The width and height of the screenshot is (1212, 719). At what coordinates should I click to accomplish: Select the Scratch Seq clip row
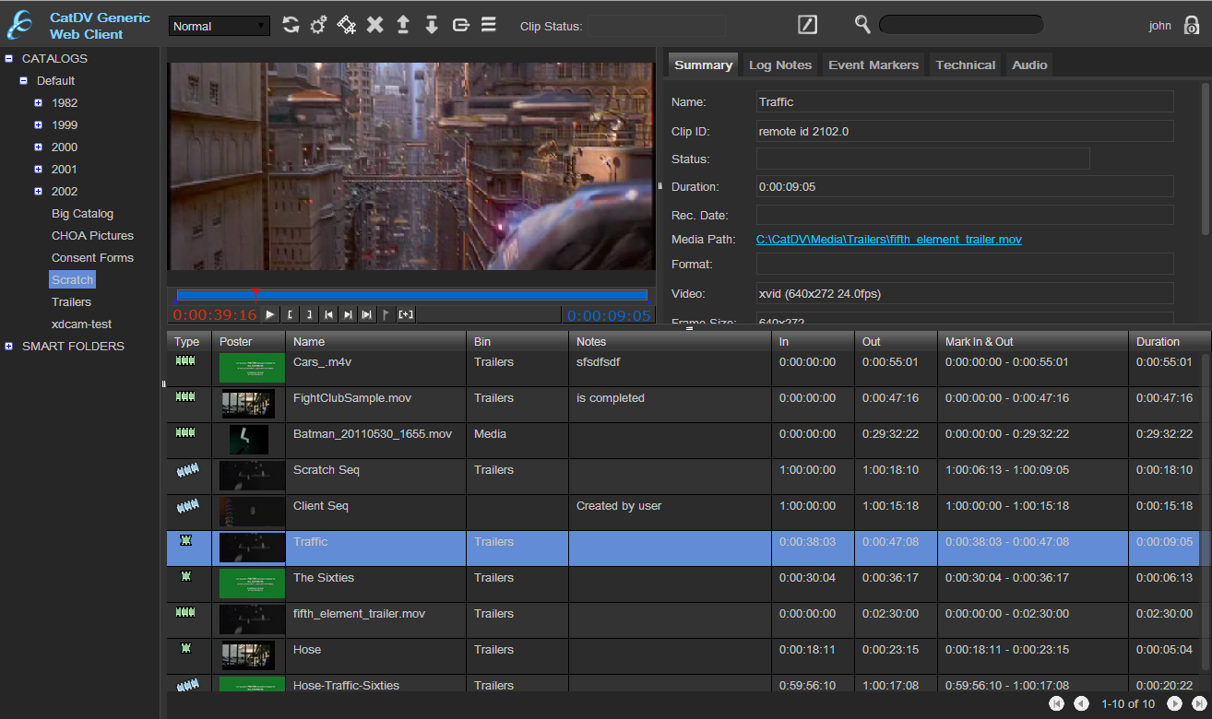pos(683,476)
